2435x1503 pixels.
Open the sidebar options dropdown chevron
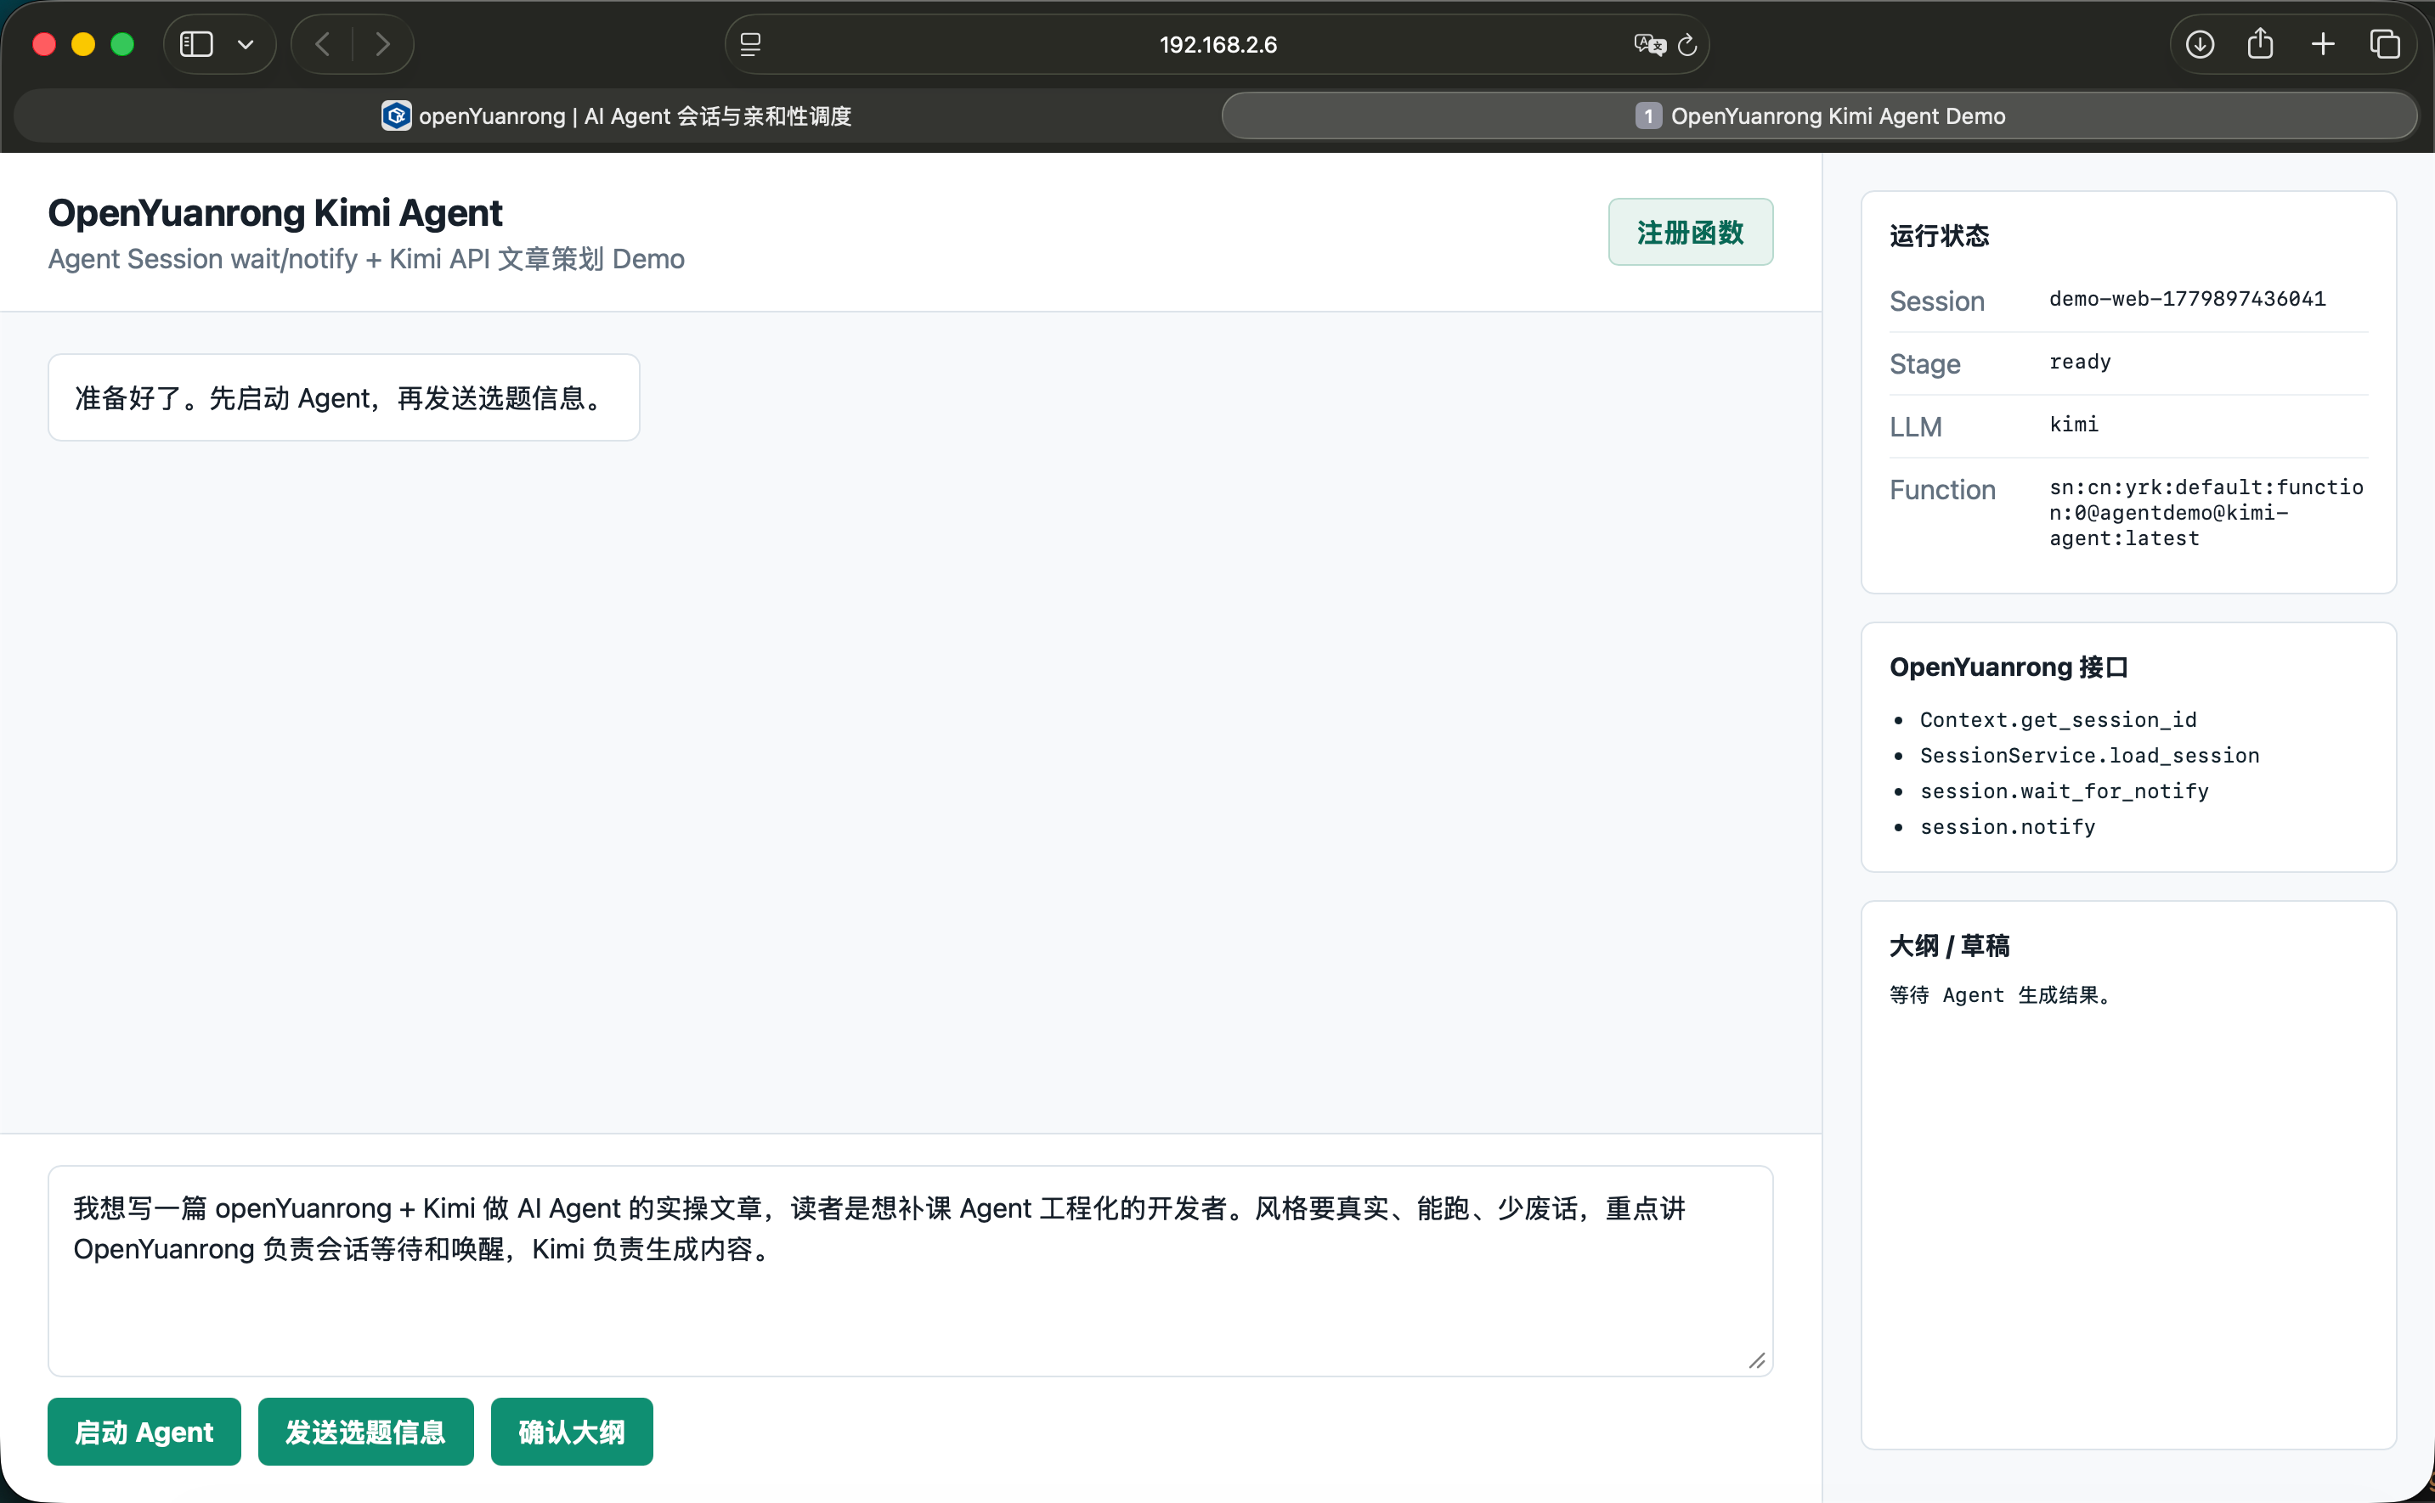click(x=246, y=45)
